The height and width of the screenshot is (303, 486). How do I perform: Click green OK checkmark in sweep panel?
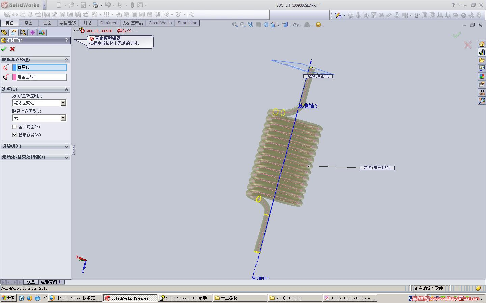[x=4, y=49]
